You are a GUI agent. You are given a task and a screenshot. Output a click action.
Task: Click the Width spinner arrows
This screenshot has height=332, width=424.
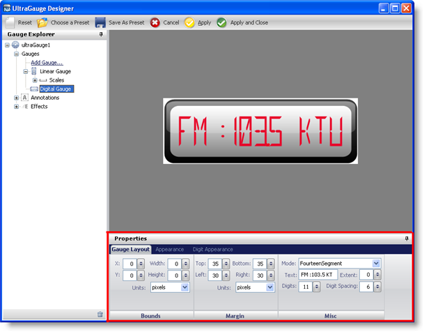185,264
